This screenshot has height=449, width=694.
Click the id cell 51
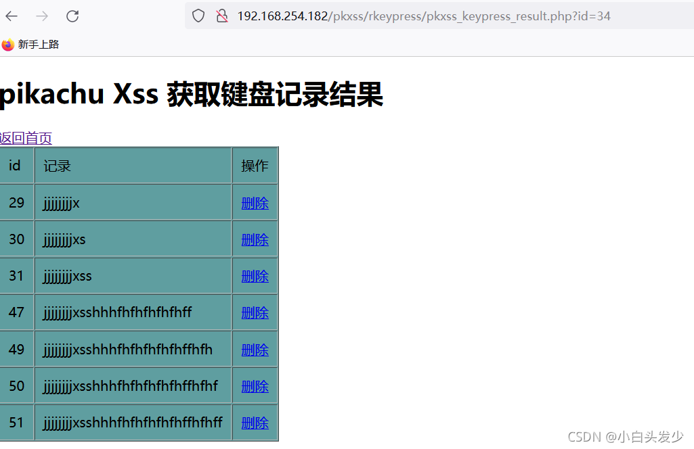[16, 423]
